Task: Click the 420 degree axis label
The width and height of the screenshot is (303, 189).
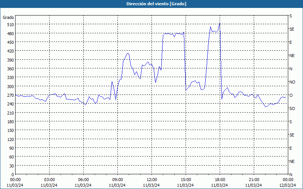Action: click(x=11, y=51)
